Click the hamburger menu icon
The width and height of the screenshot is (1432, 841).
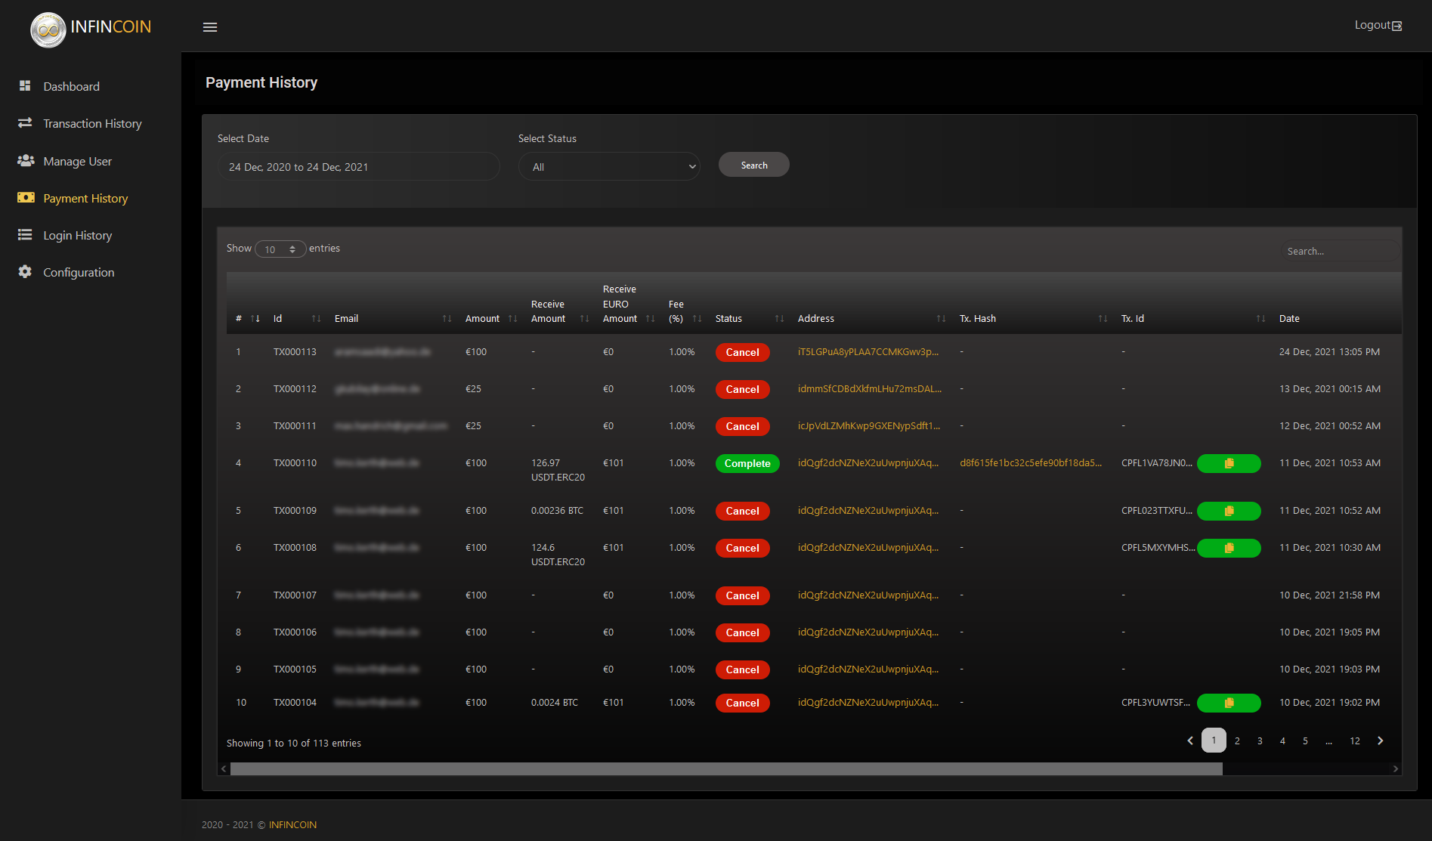coord(210,27)
